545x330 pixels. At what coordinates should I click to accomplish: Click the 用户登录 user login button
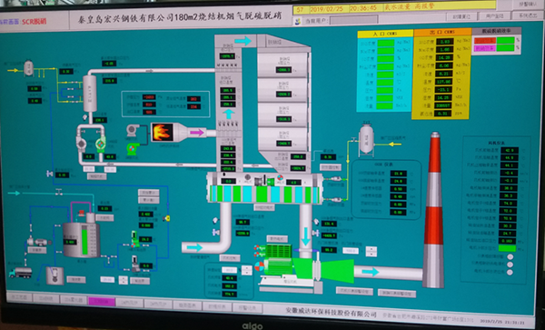click(495, 16)
